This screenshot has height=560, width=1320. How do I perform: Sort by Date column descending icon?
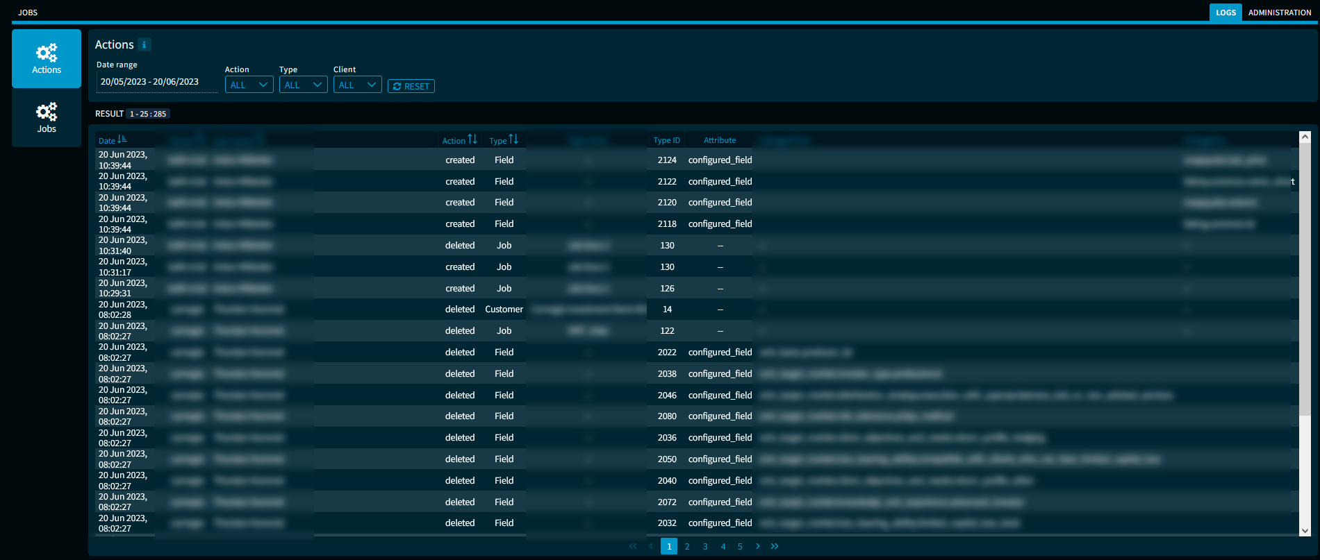(122, 139)
